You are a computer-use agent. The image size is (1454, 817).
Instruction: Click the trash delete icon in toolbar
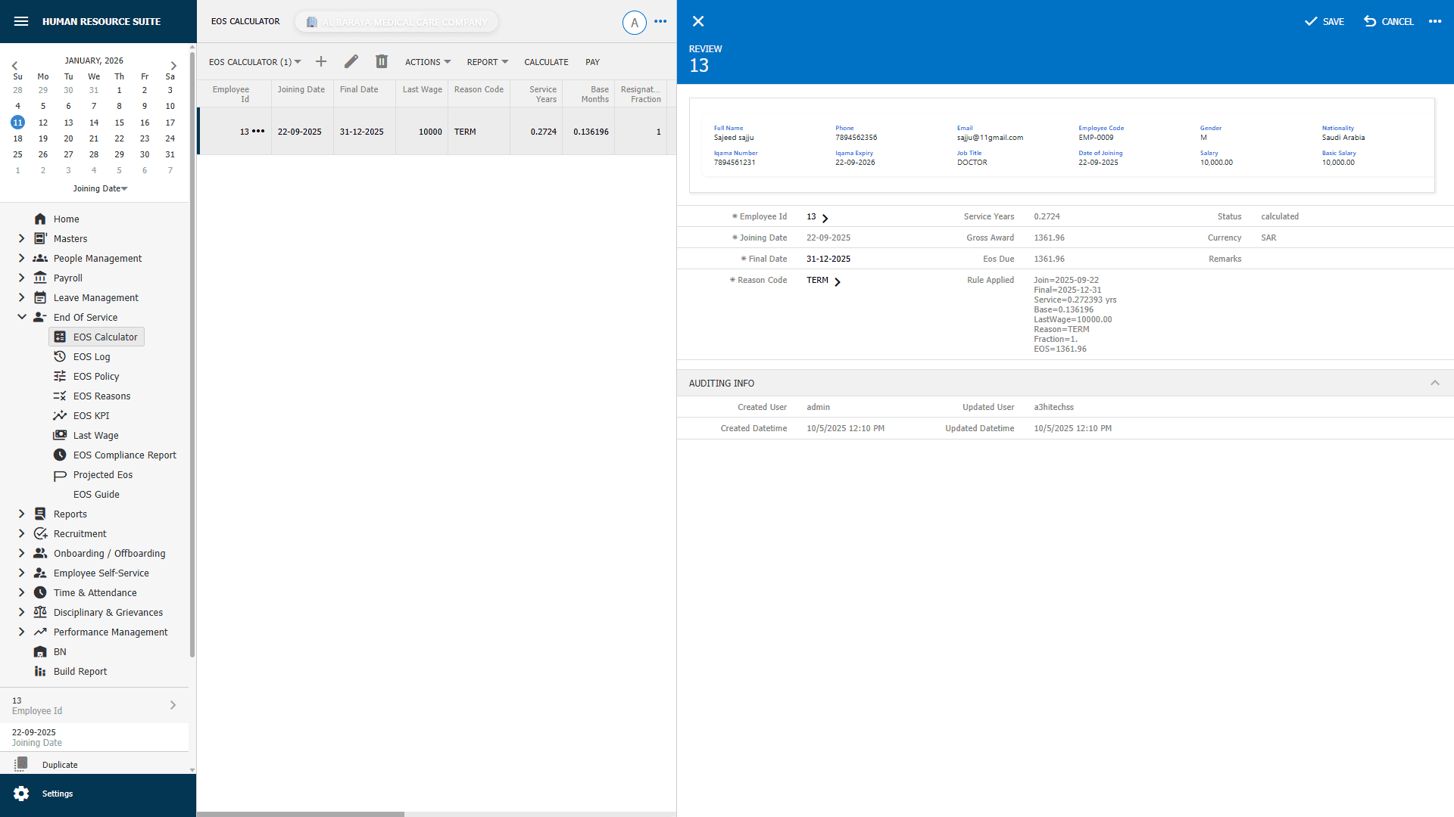[381, 61]
